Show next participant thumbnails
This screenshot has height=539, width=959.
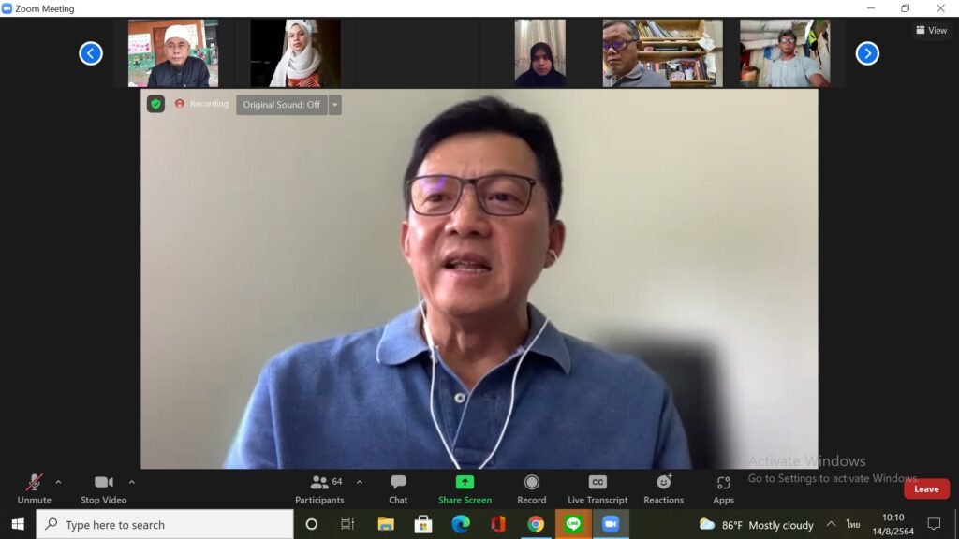867,53
